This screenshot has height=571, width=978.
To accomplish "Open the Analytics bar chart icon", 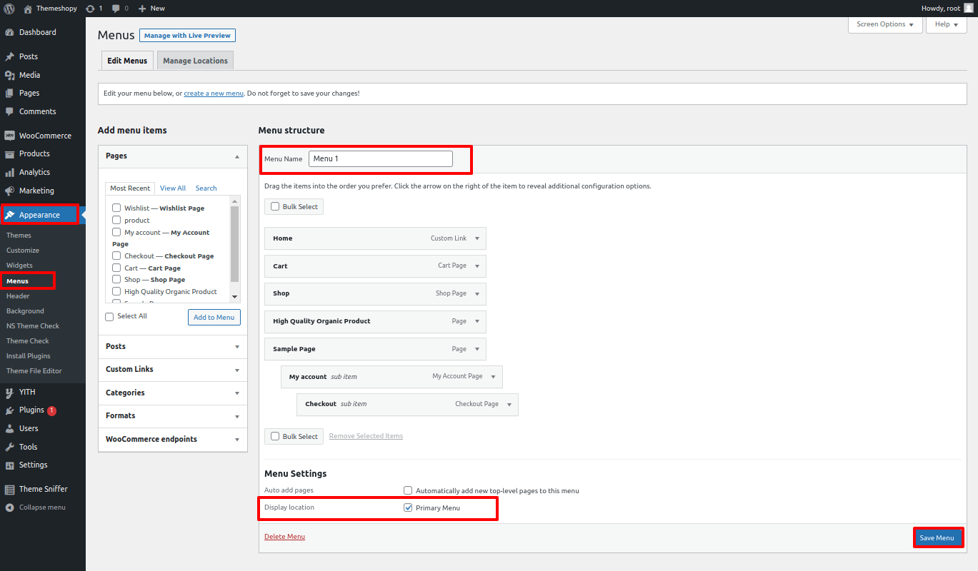I will pyautogui.click(x=9, y=172).
